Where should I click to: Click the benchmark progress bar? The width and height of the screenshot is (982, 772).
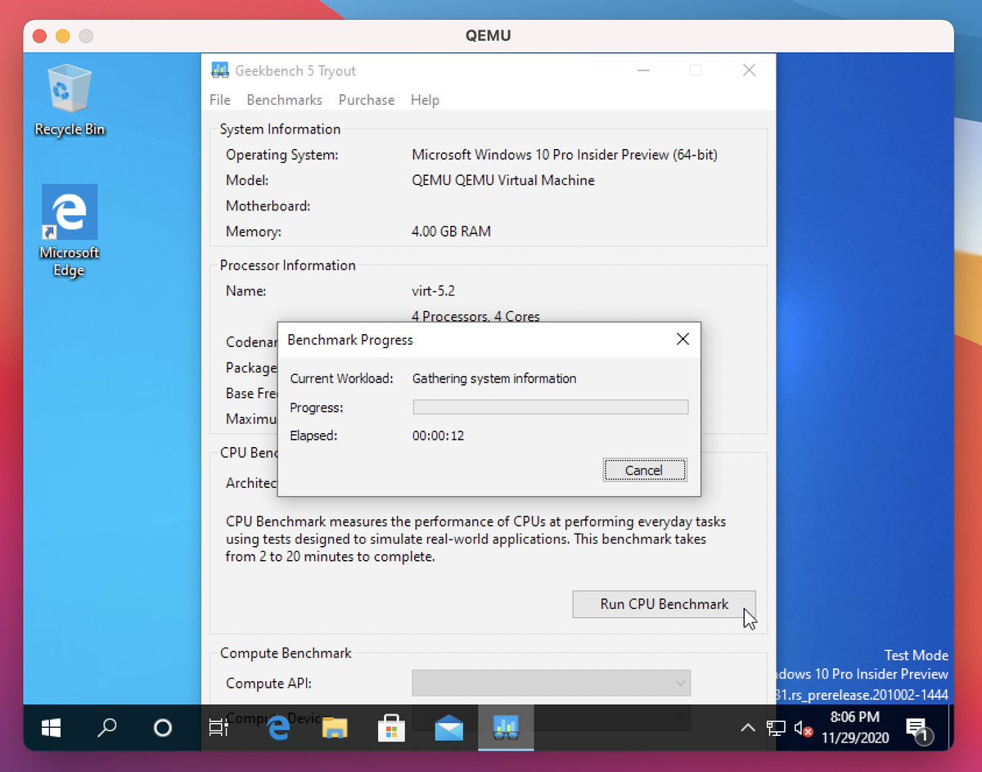550,407
